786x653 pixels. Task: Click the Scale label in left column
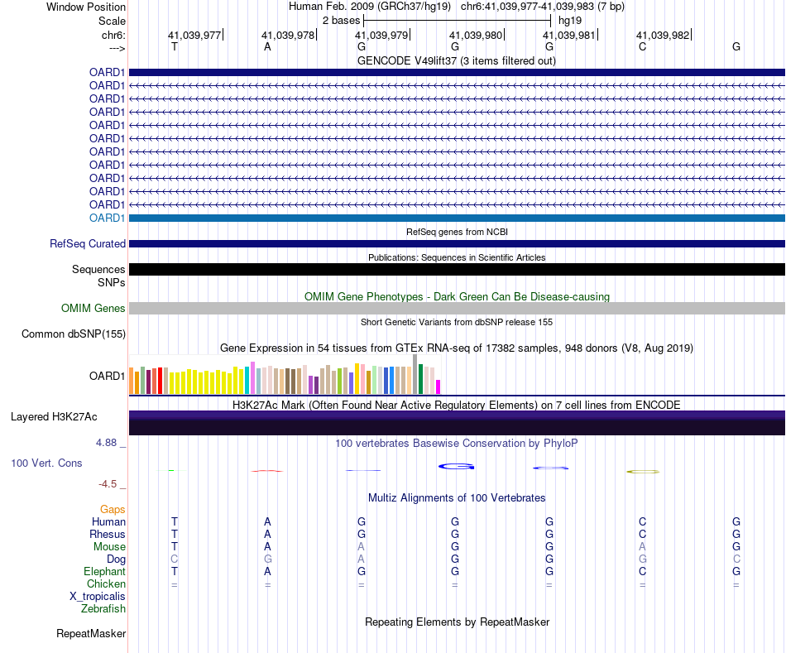click(112, 21)
